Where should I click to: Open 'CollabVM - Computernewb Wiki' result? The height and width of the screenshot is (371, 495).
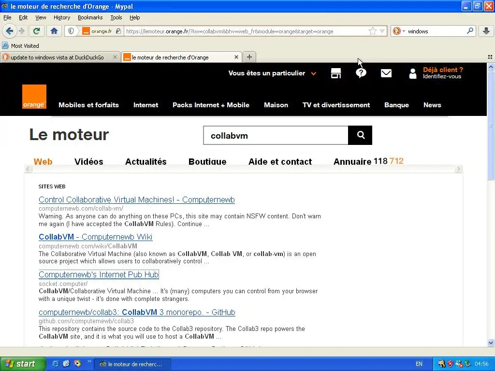95,237
